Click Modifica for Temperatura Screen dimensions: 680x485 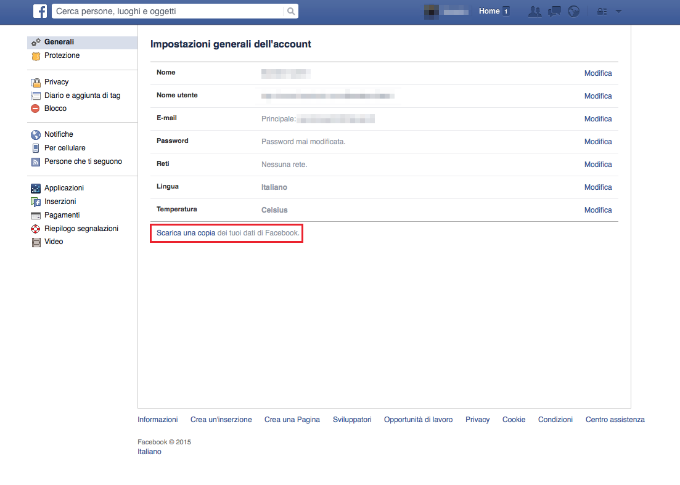598,210
